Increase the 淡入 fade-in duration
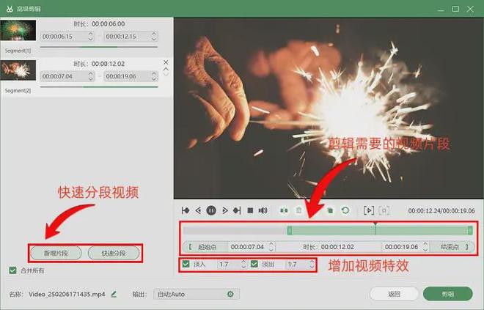Image resolution: width=484 pixels, height=310 pixels. tap(243, 262)
